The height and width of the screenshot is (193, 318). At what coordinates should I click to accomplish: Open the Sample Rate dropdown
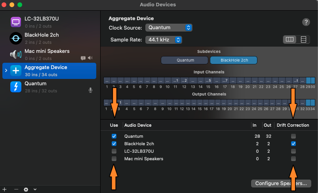click(x=164, y=40)
